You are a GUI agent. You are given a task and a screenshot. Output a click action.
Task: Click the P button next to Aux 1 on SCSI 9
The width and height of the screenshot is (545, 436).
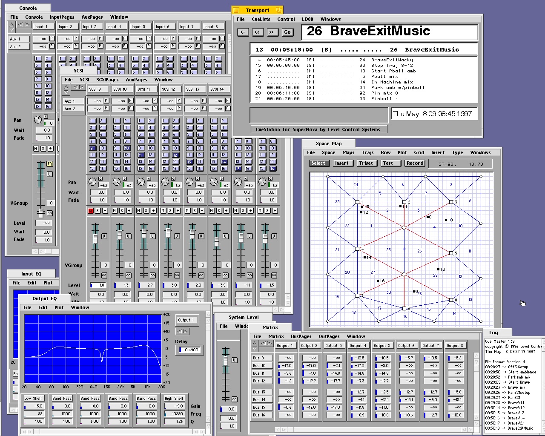tap(106, 101)
